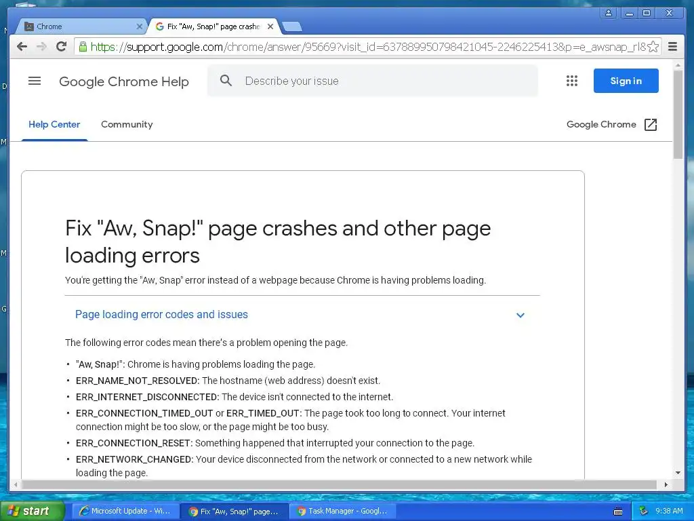This screenshot has height=521, width=694.
Task: Select the Fix Aw Snap page tab
Action: click(x=213, y=26)
